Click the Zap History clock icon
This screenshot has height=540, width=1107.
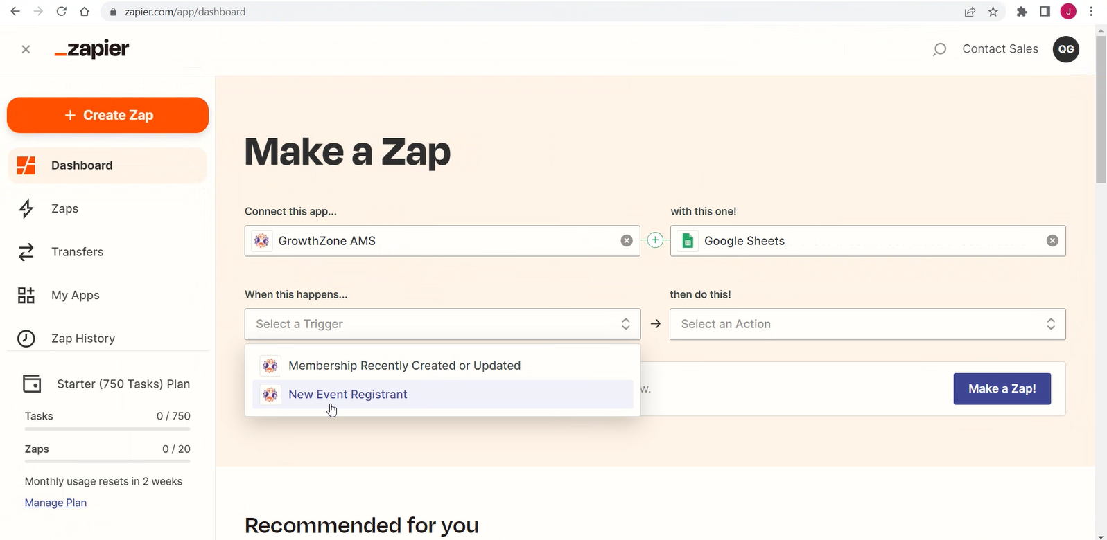(x=26, y=339)
